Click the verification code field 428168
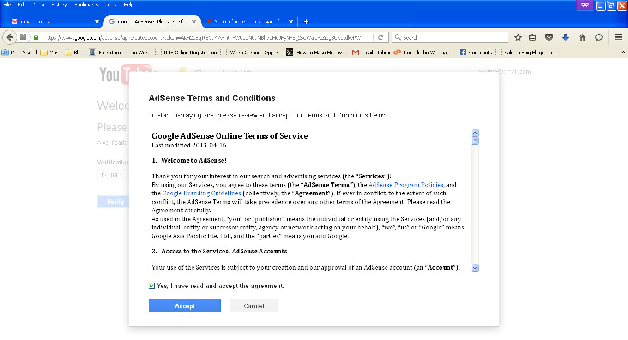628x340 pixels. [114, 175]
